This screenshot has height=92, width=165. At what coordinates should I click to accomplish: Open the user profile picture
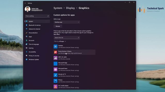tap(28, 9)
